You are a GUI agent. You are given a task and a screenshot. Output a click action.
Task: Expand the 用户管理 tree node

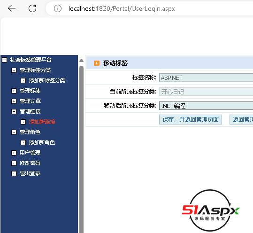click(x=14, y=153)
